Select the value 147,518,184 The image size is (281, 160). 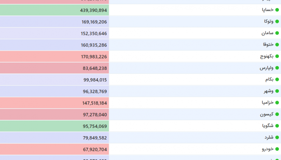click(94, 103)
